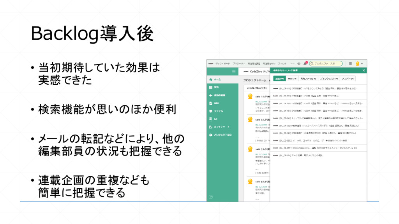Screen dimensions: 399x224
Task: Click the Backlog logo in the header
Action: coord(211,63)
